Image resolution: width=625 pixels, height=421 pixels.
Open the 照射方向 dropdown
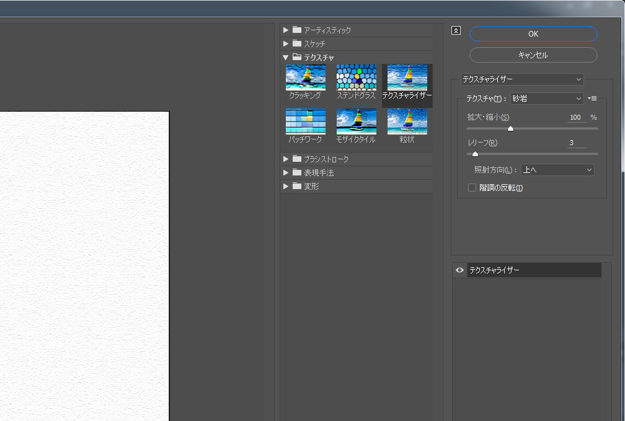[x=557, y=170]
